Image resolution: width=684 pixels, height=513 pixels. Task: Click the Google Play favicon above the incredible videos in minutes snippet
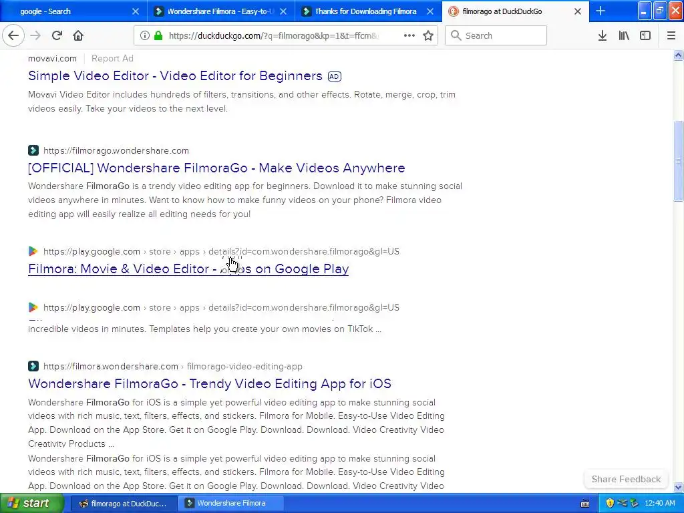coord(33,307)
